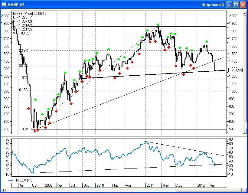
Task: Select the ММВБ [Price] 20.05.12 header text
Action: 30,13
